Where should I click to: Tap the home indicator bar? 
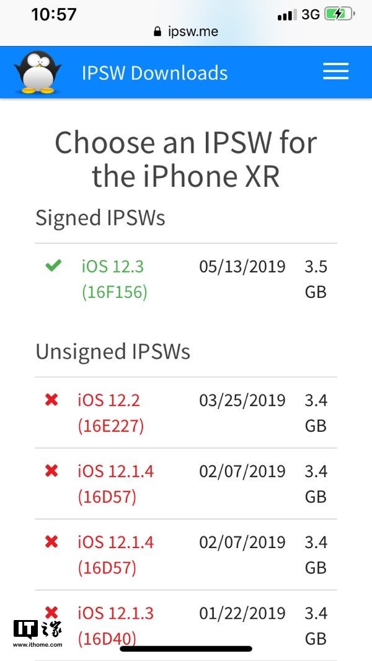186,649
